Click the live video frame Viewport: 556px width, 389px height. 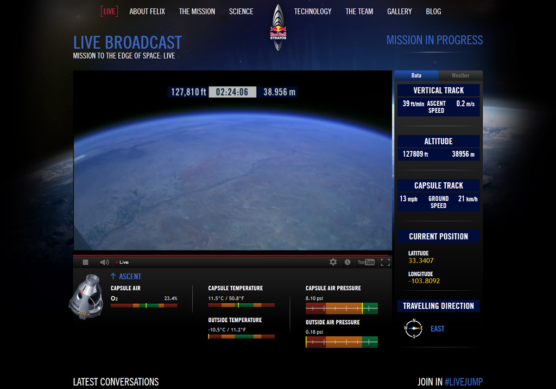coord(232,161)
